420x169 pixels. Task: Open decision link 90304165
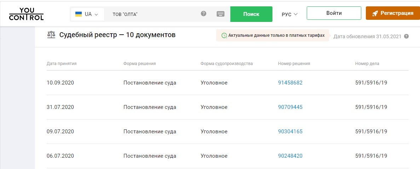click(x=290, y=132)
